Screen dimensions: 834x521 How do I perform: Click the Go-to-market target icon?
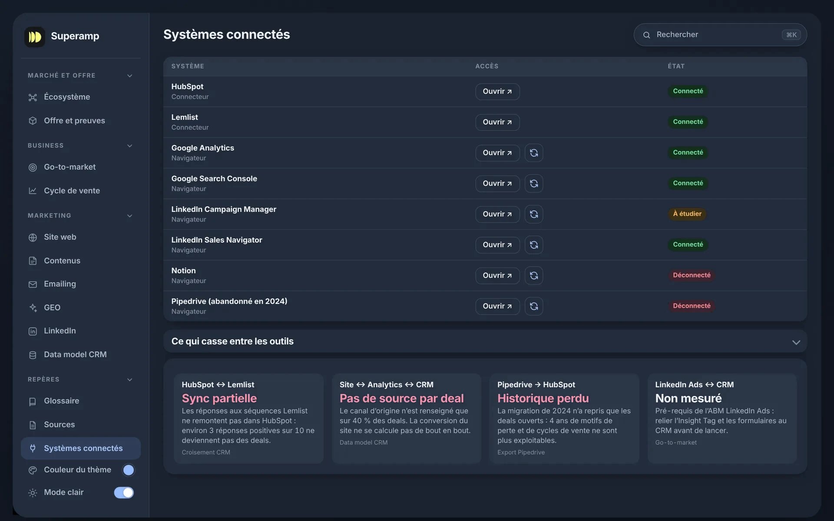click(x=33, y=167)
